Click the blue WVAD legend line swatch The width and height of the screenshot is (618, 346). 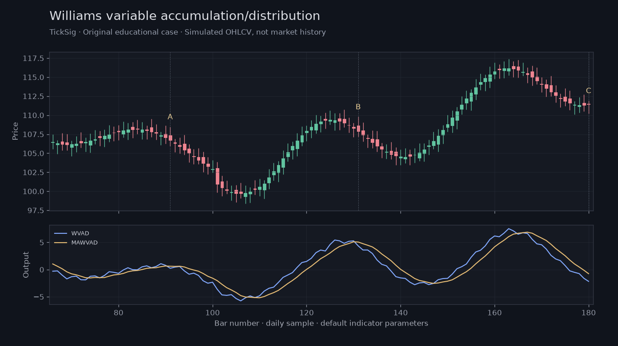(x=60, y=233)
